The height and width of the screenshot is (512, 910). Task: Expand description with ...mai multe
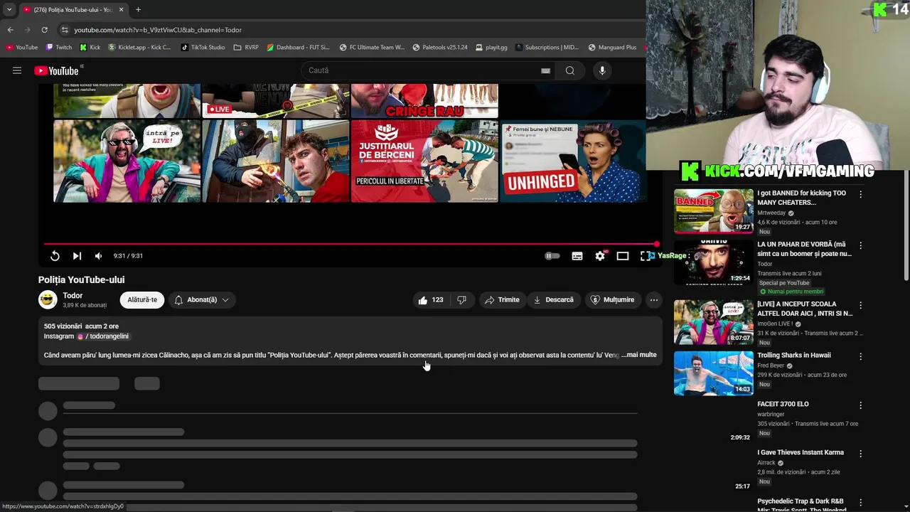tap(639, 355)
